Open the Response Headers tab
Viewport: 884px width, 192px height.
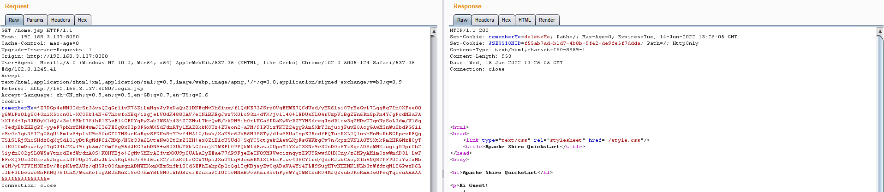click(484, 20)
